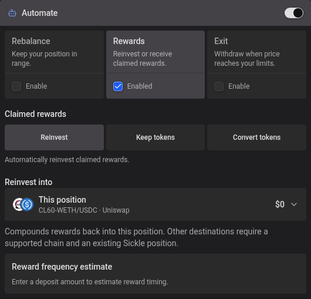
Task: Click 'Keep your position in range.' description
Action: click(x=45, y=59)
